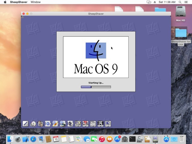Click the QuickTime extension icon with lightning bolt

(x=55, y=124)
